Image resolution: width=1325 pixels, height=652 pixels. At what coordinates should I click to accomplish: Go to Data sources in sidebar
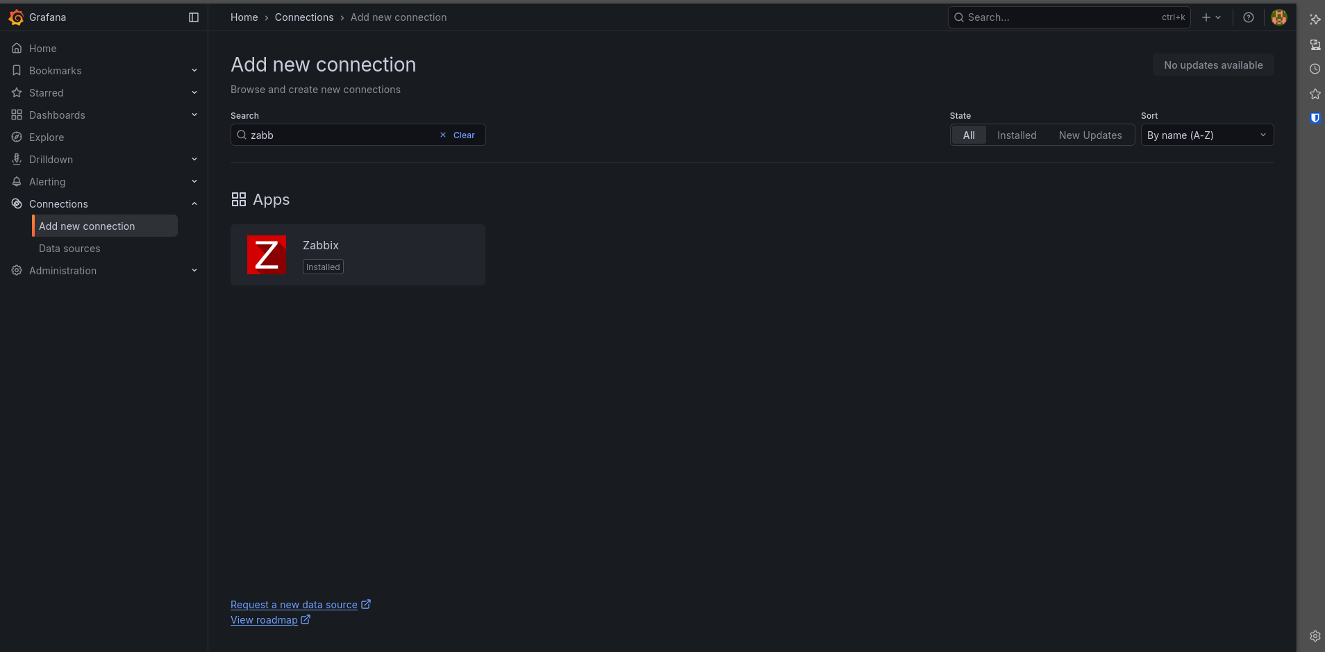tap(69, 249)
